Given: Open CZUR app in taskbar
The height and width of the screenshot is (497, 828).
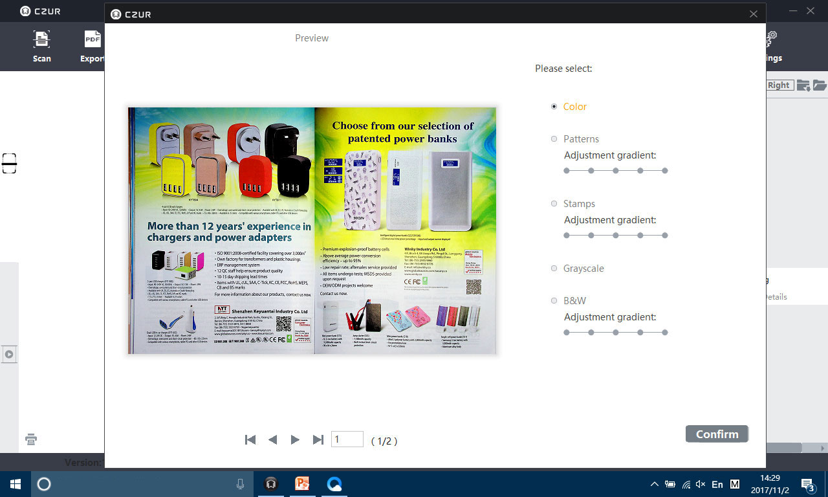Looking at the screenshot, I should pos(271,484).
